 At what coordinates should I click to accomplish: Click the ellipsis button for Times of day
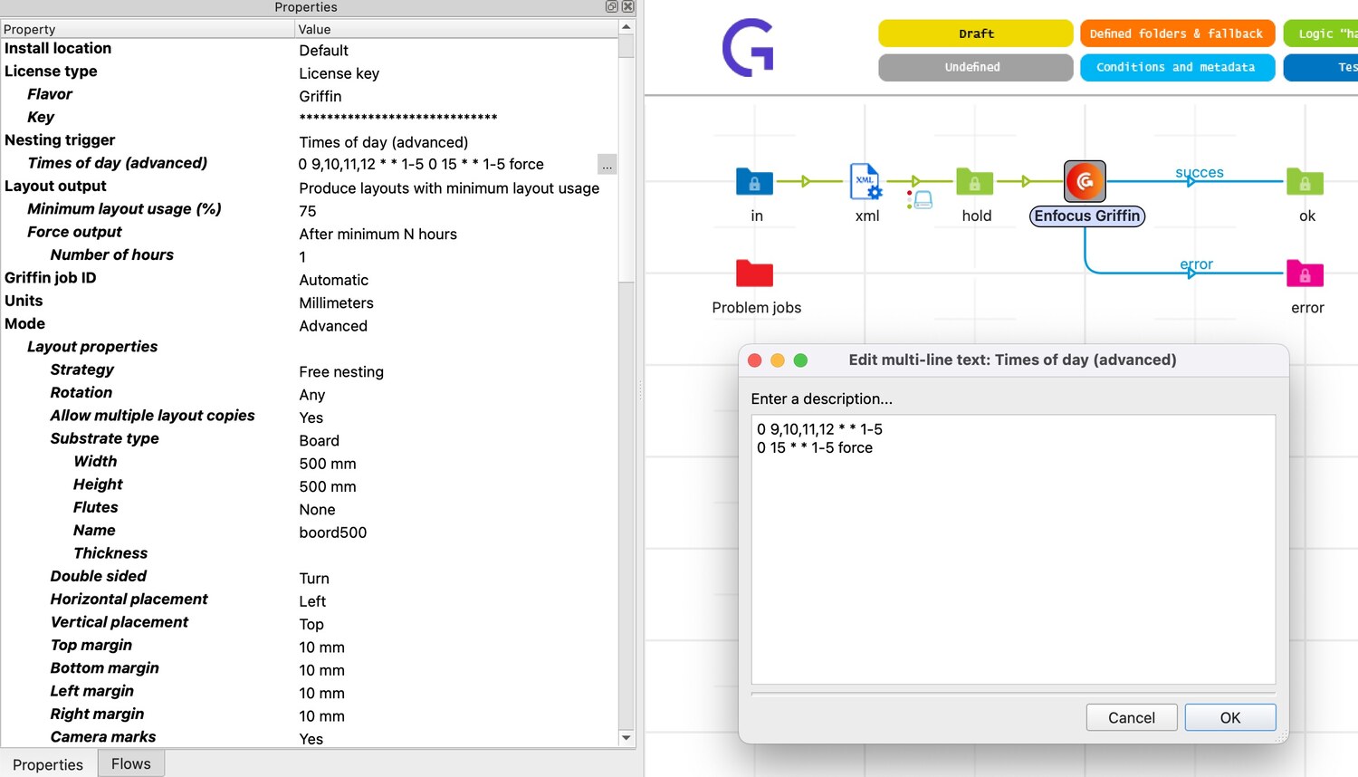pyautogui.click(x=607, y=165)
